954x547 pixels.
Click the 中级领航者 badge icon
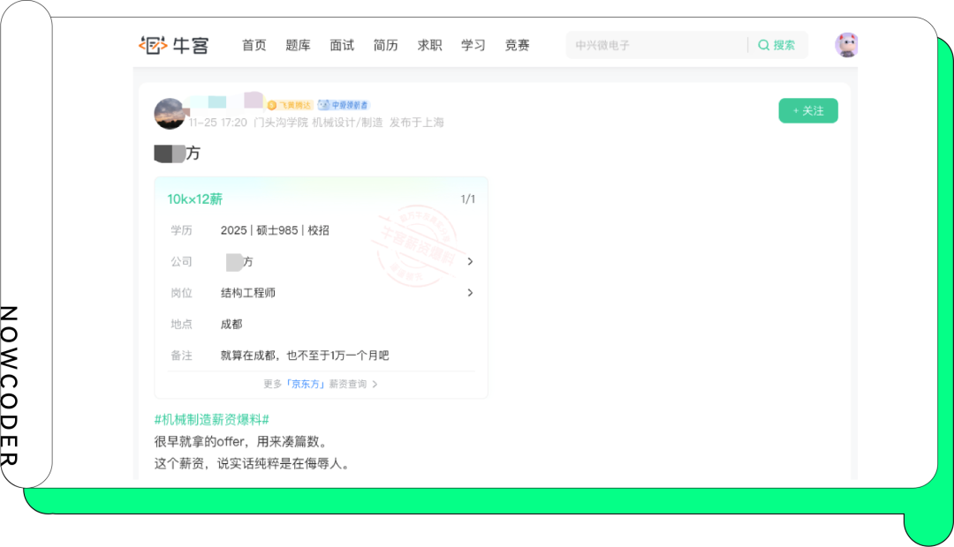tap(324, 105)
